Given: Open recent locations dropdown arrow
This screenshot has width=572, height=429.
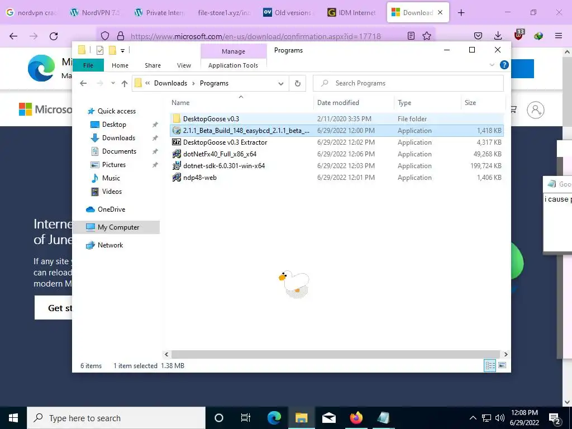Looking at the screenshot, I should point(113,83).
